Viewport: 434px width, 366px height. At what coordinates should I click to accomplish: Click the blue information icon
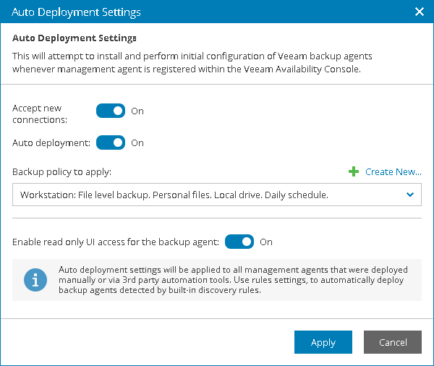35,280
